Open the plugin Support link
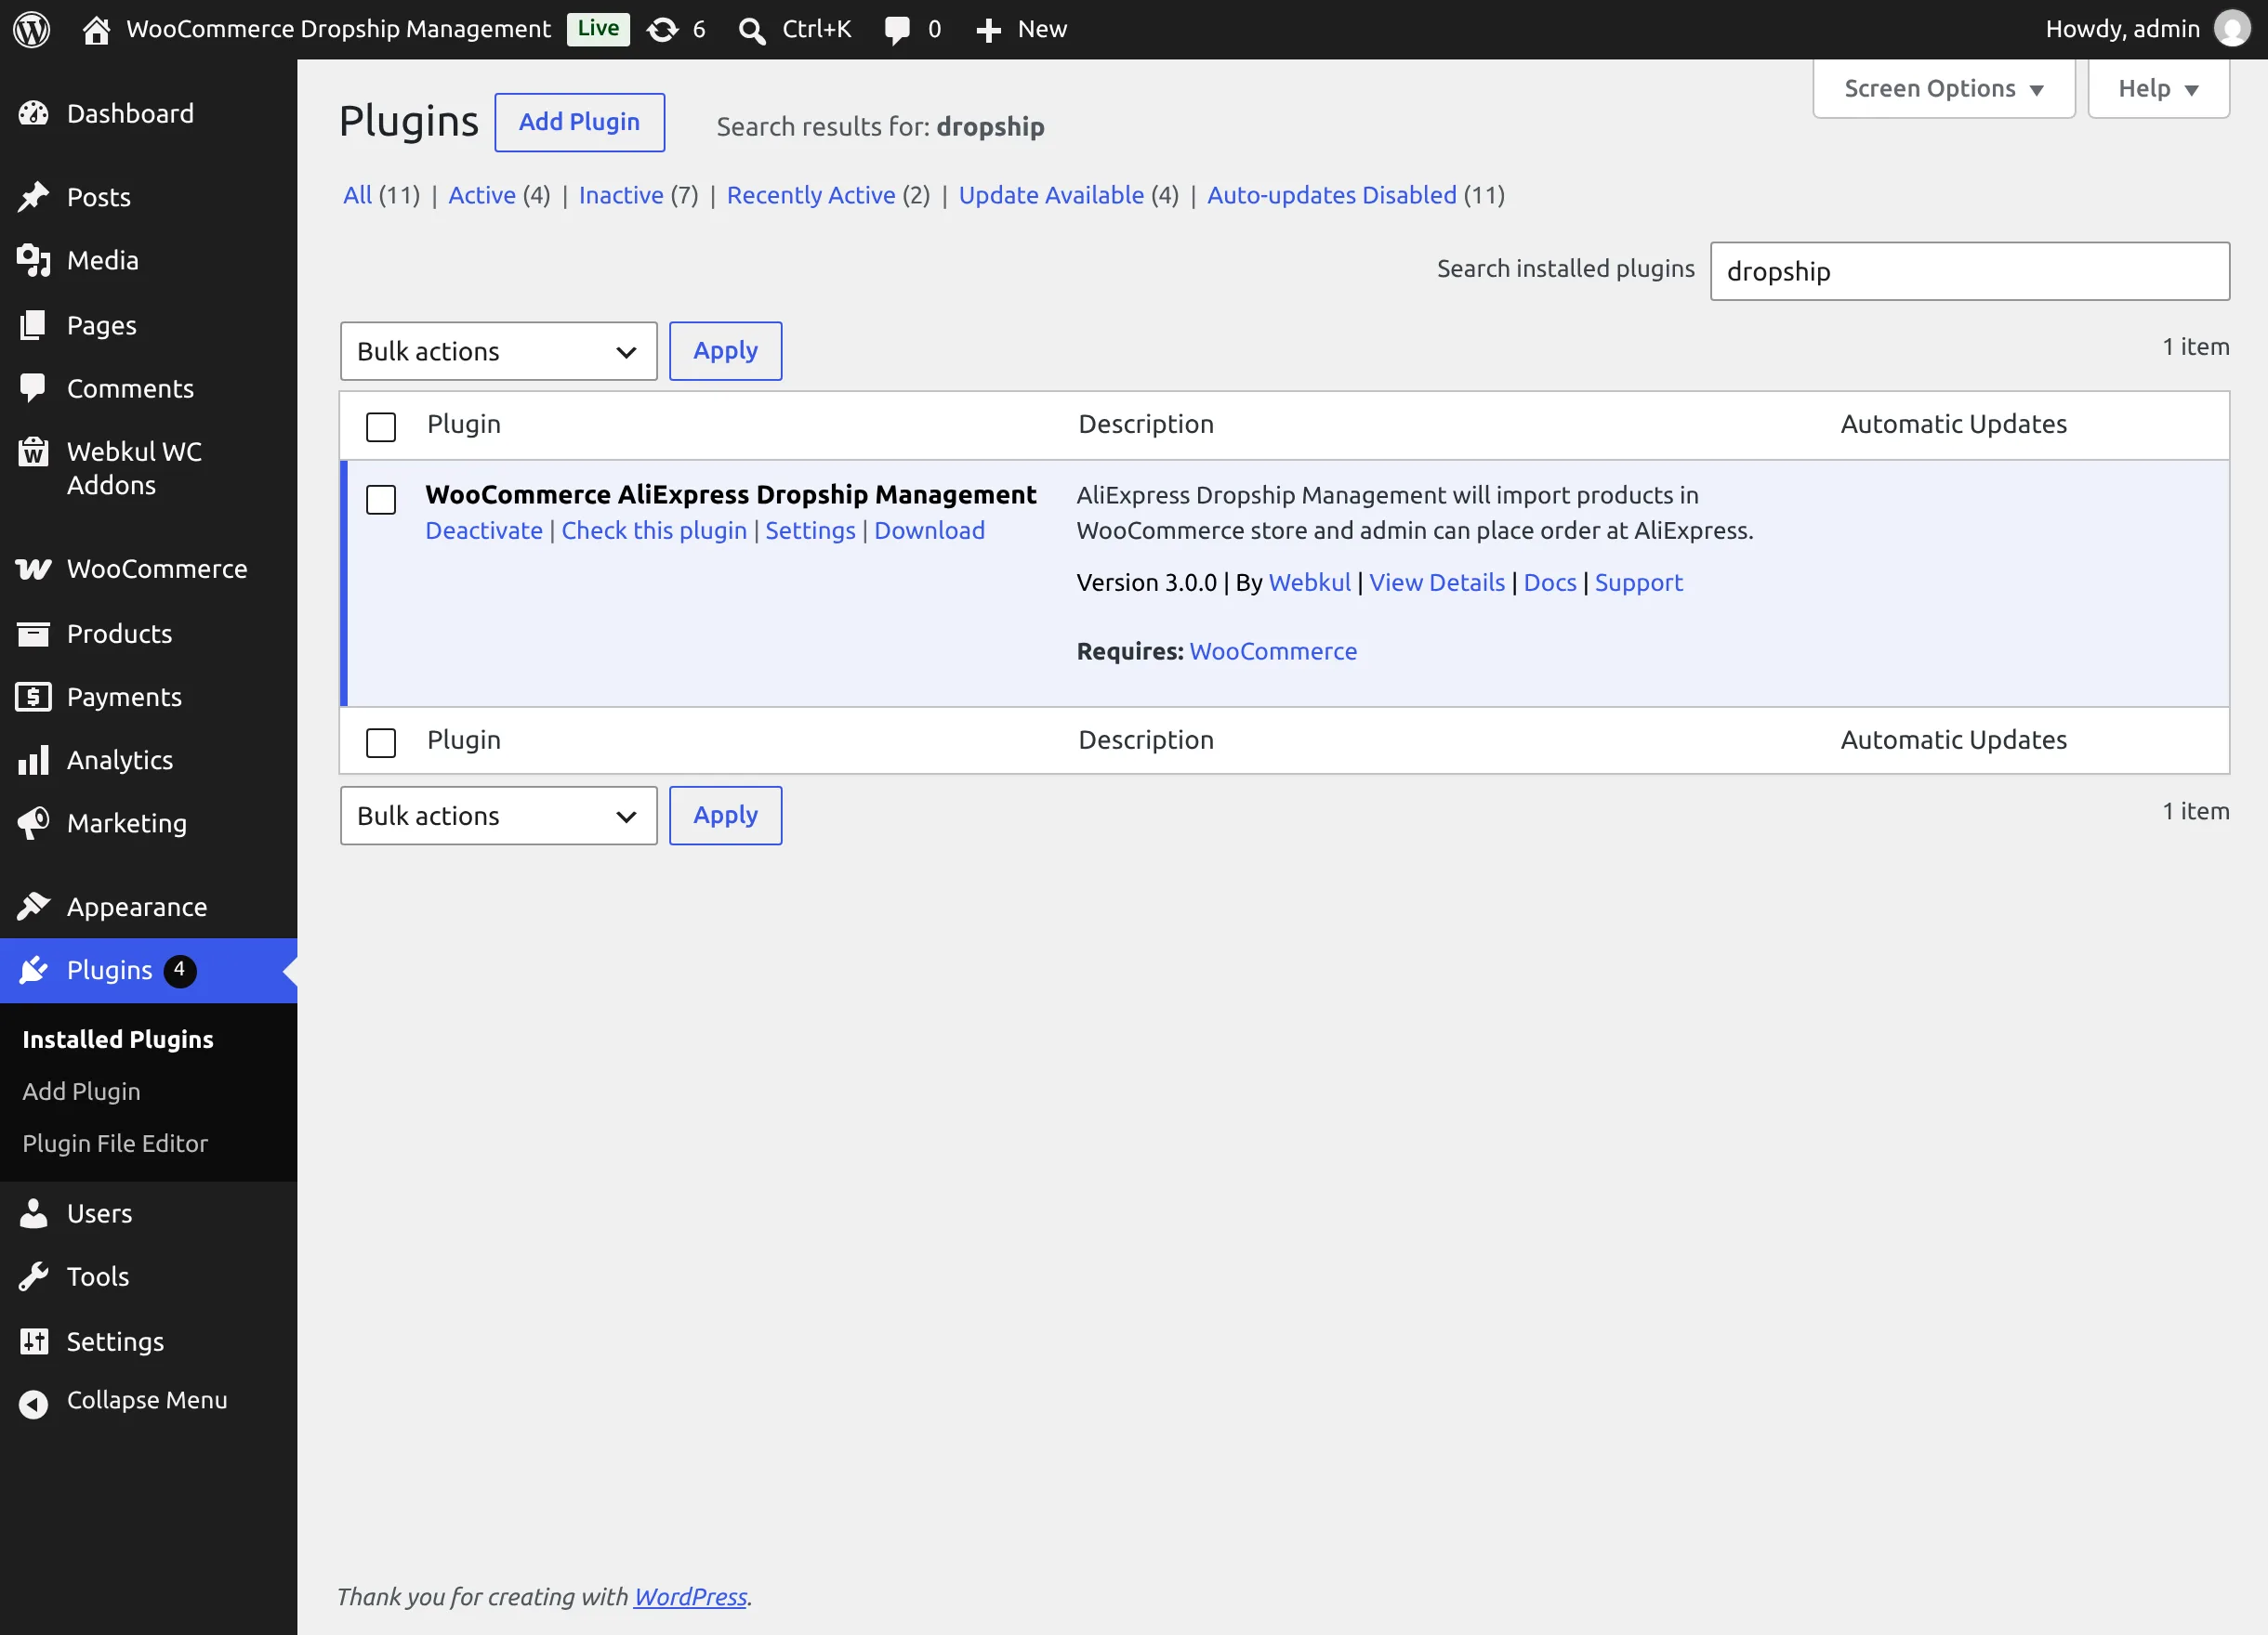Image resolution: width=2268 pixels, height=1635 pixels. 1638,582
